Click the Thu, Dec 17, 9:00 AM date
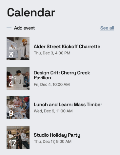 (x=52, y=142)
